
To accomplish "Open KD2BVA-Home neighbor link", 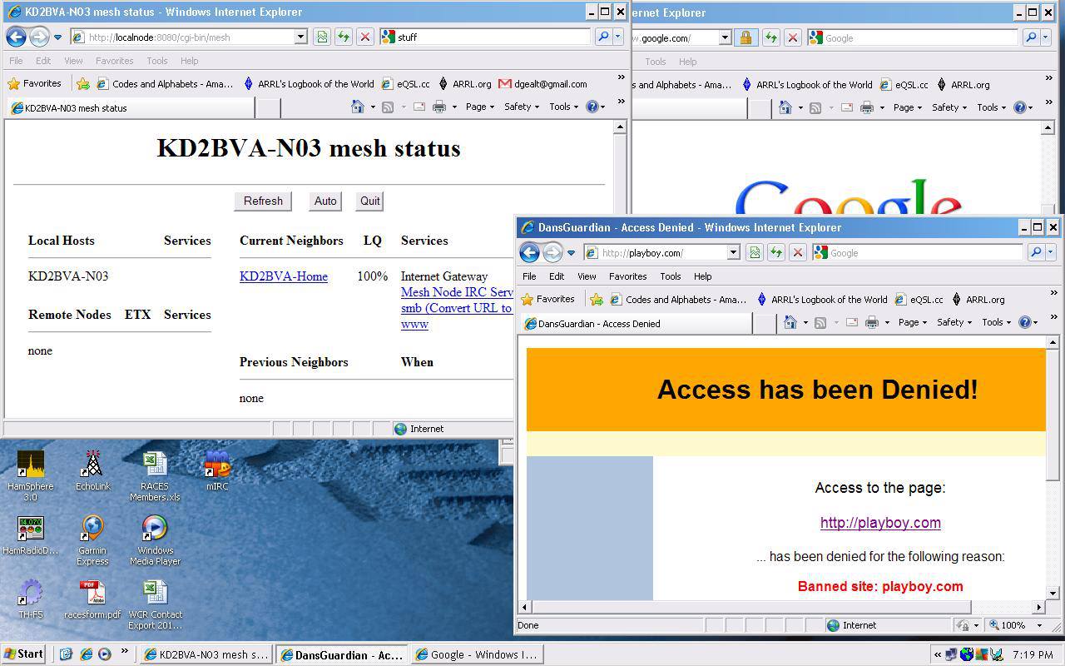I will [284, 276].
